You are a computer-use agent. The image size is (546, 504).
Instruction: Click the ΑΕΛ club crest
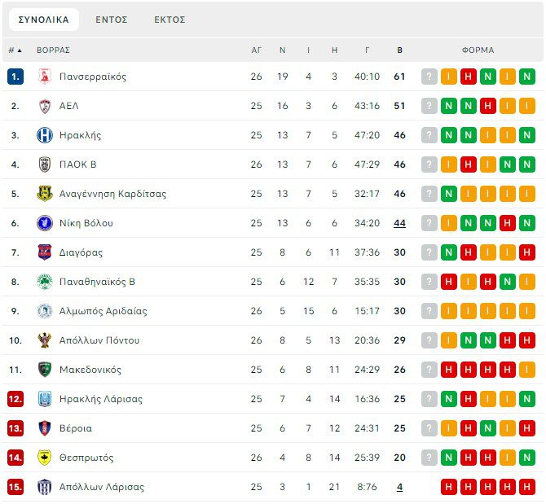coord(45,106)
